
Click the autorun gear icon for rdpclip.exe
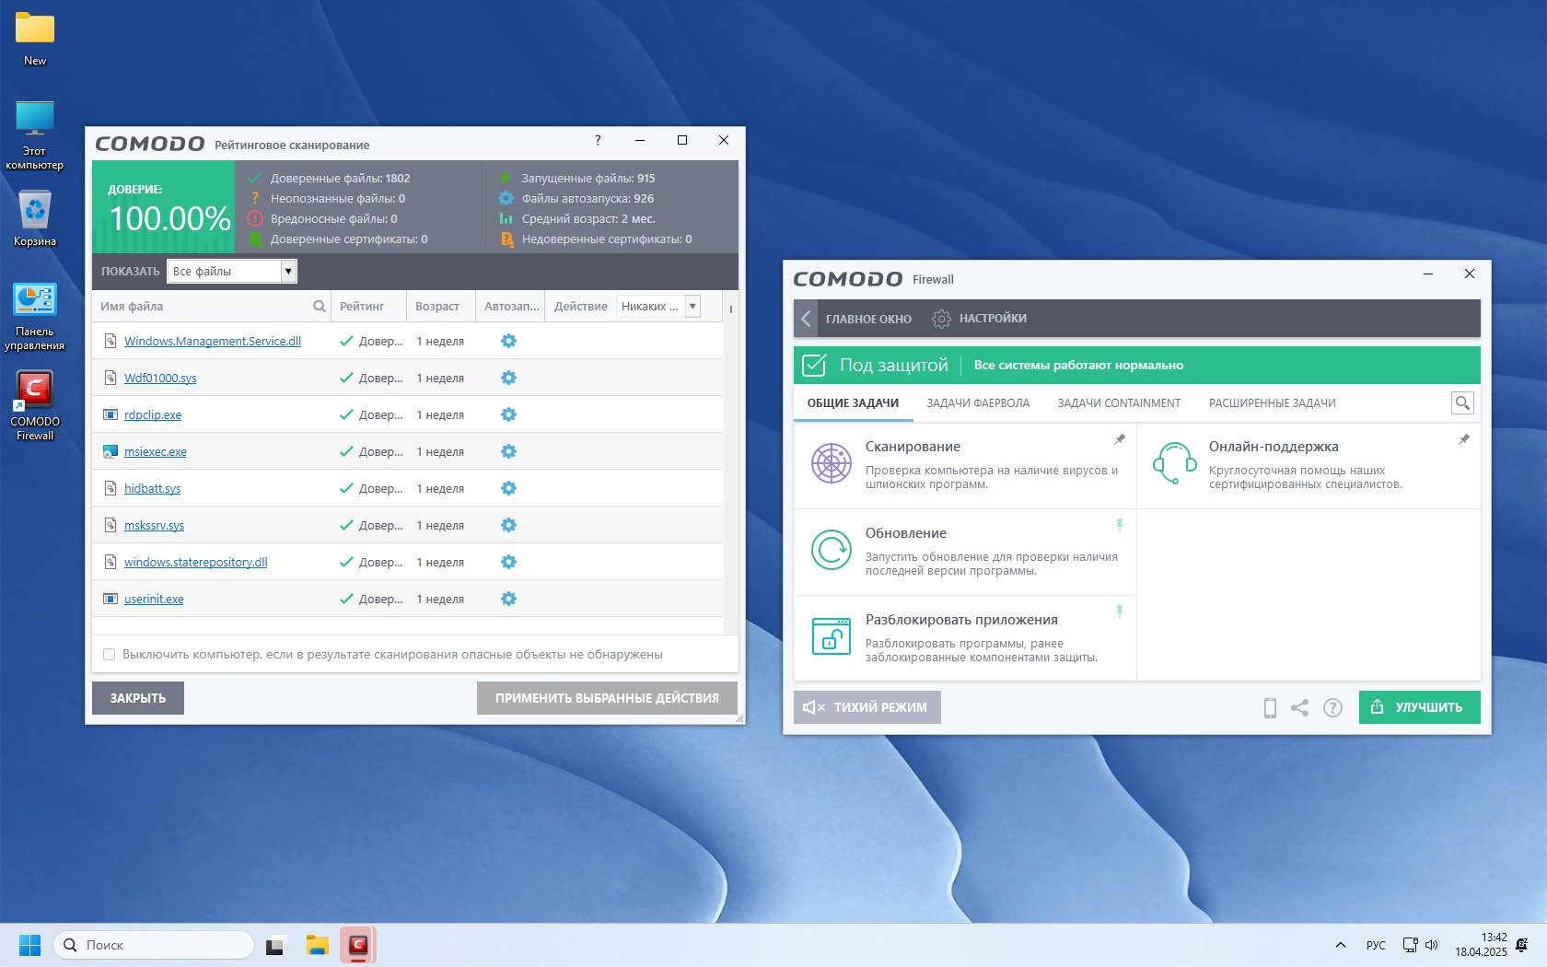[x=508, y=414]
